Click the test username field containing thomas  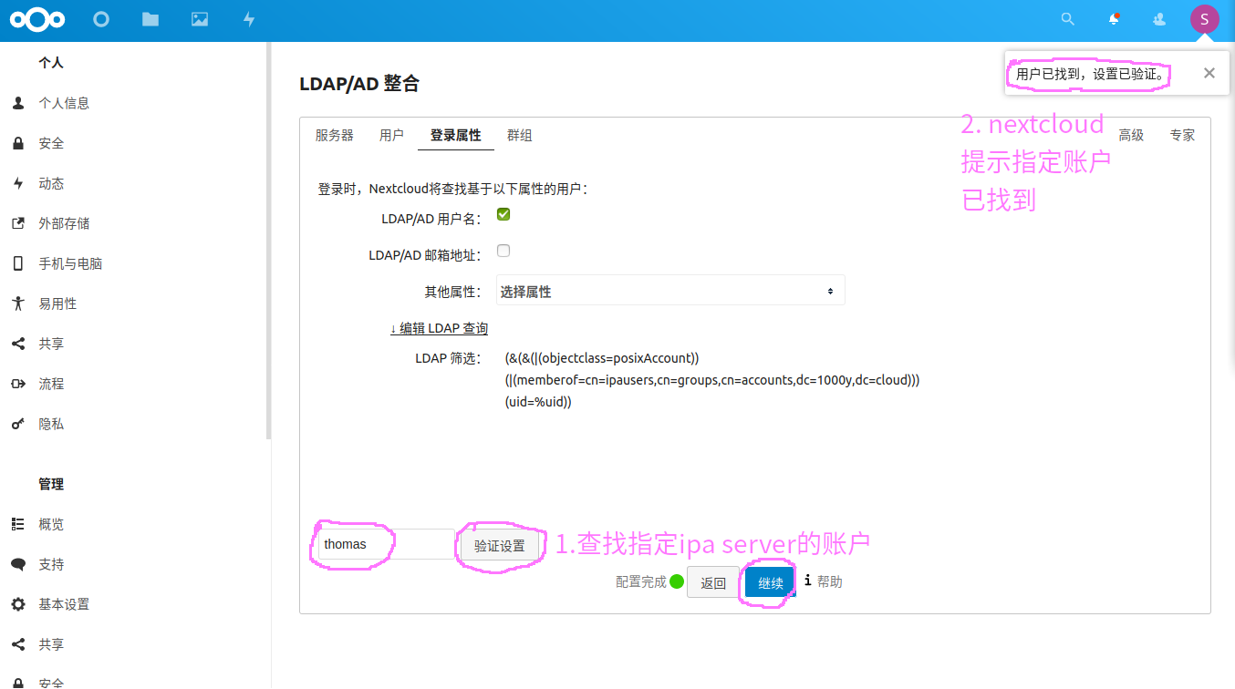386,544
